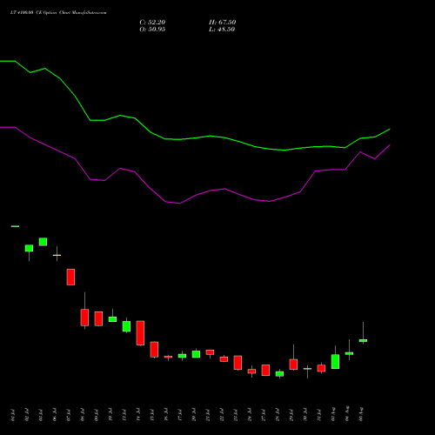Click the green candle above the 05 Aug label
The image size is (435, 435).
[x=363, y=340]
